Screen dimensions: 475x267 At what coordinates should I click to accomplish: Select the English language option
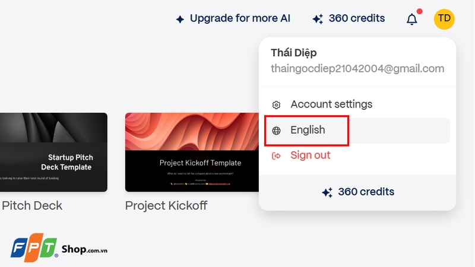point(308,131)
